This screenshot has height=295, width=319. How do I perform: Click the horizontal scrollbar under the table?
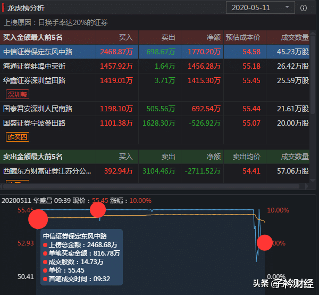click(x=151, y=186)
